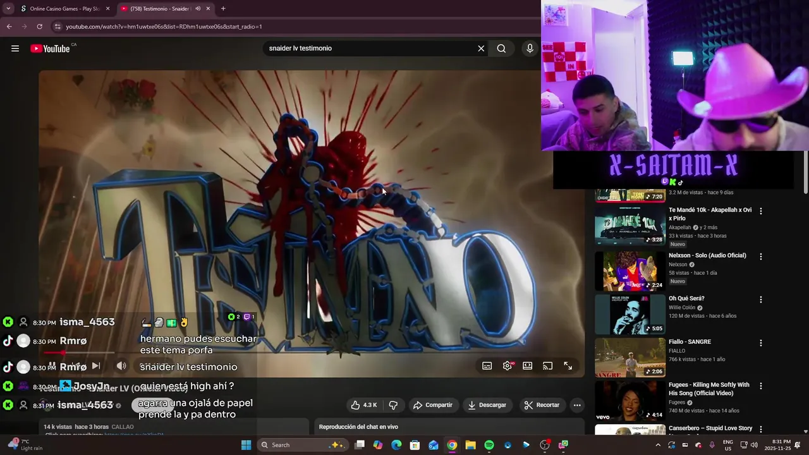The width and height of the screenshot is (809, 455).
Task: Open the Windows Start menu
Action: tap(246, 445)
